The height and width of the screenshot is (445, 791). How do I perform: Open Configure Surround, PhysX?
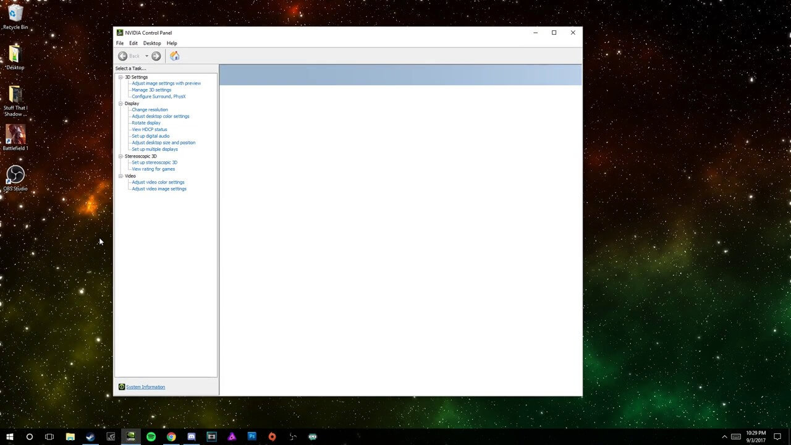[x=159, y=96]
